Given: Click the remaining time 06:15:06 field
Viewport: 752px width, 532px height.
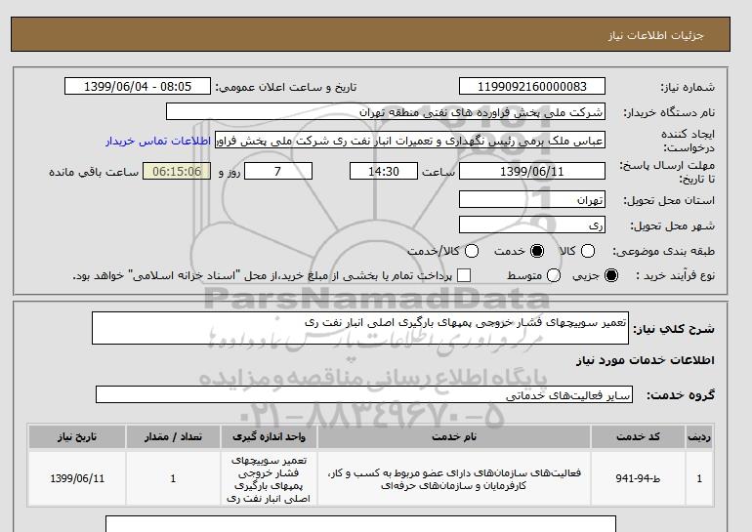Looking at the screenshot, I should pos(177,171).
